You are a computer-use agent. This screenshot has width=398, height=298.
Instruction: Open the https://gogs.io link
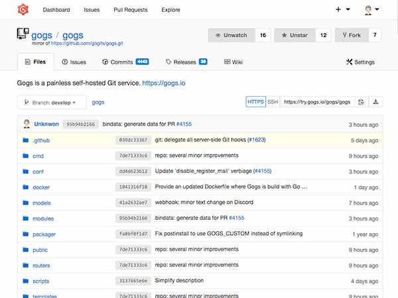164,83
